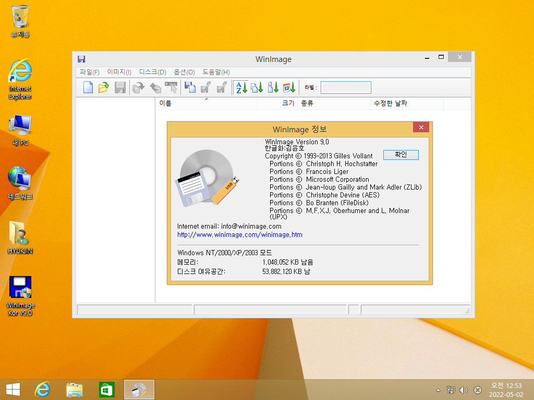The image size is (534, 400).
Task: Click the taskbar clock 오전 12:53
Action: [506, 390]
